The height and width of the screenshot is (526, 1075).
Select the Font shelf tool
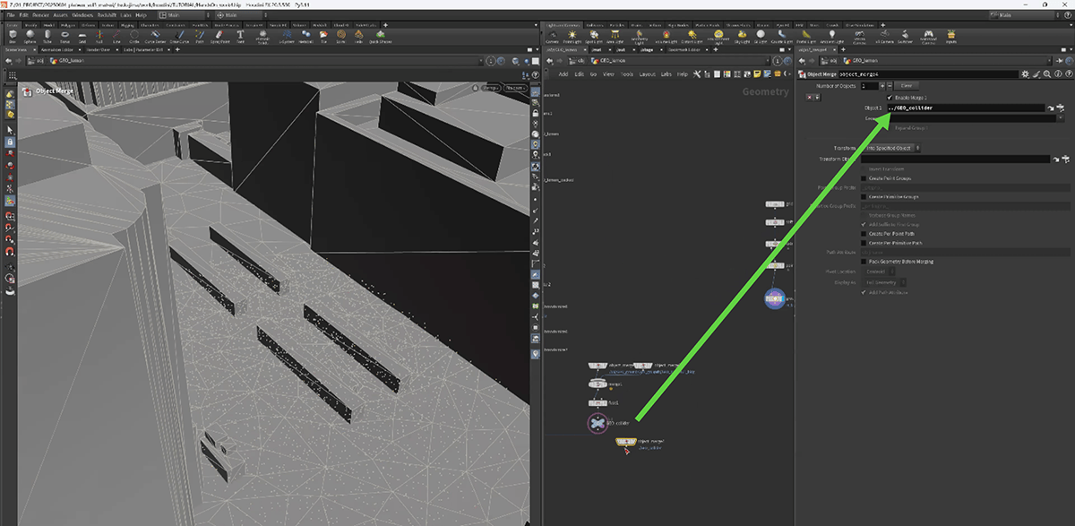pos(240,36)
